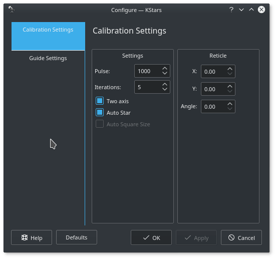Click the X: label in Reticle
276x259 pixels.
(x=194, y=71)
